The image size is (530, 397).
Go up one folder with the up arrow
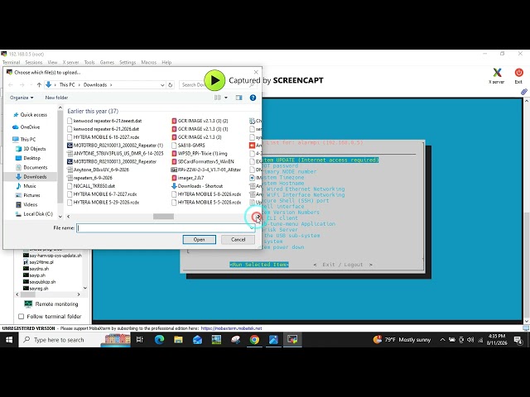[x=39, y=84]
